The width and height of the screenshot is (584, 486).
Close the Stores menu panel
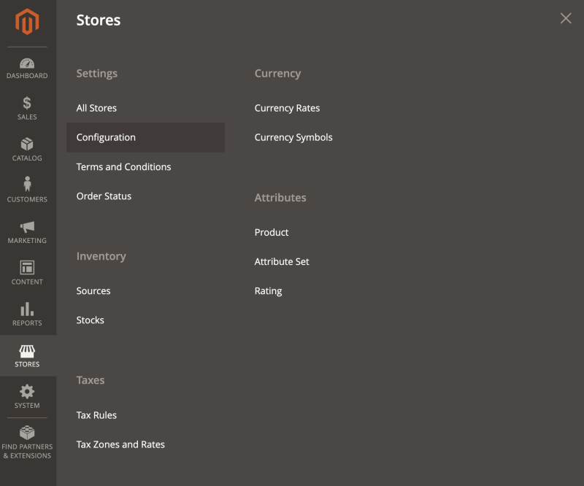coord(566,19)
